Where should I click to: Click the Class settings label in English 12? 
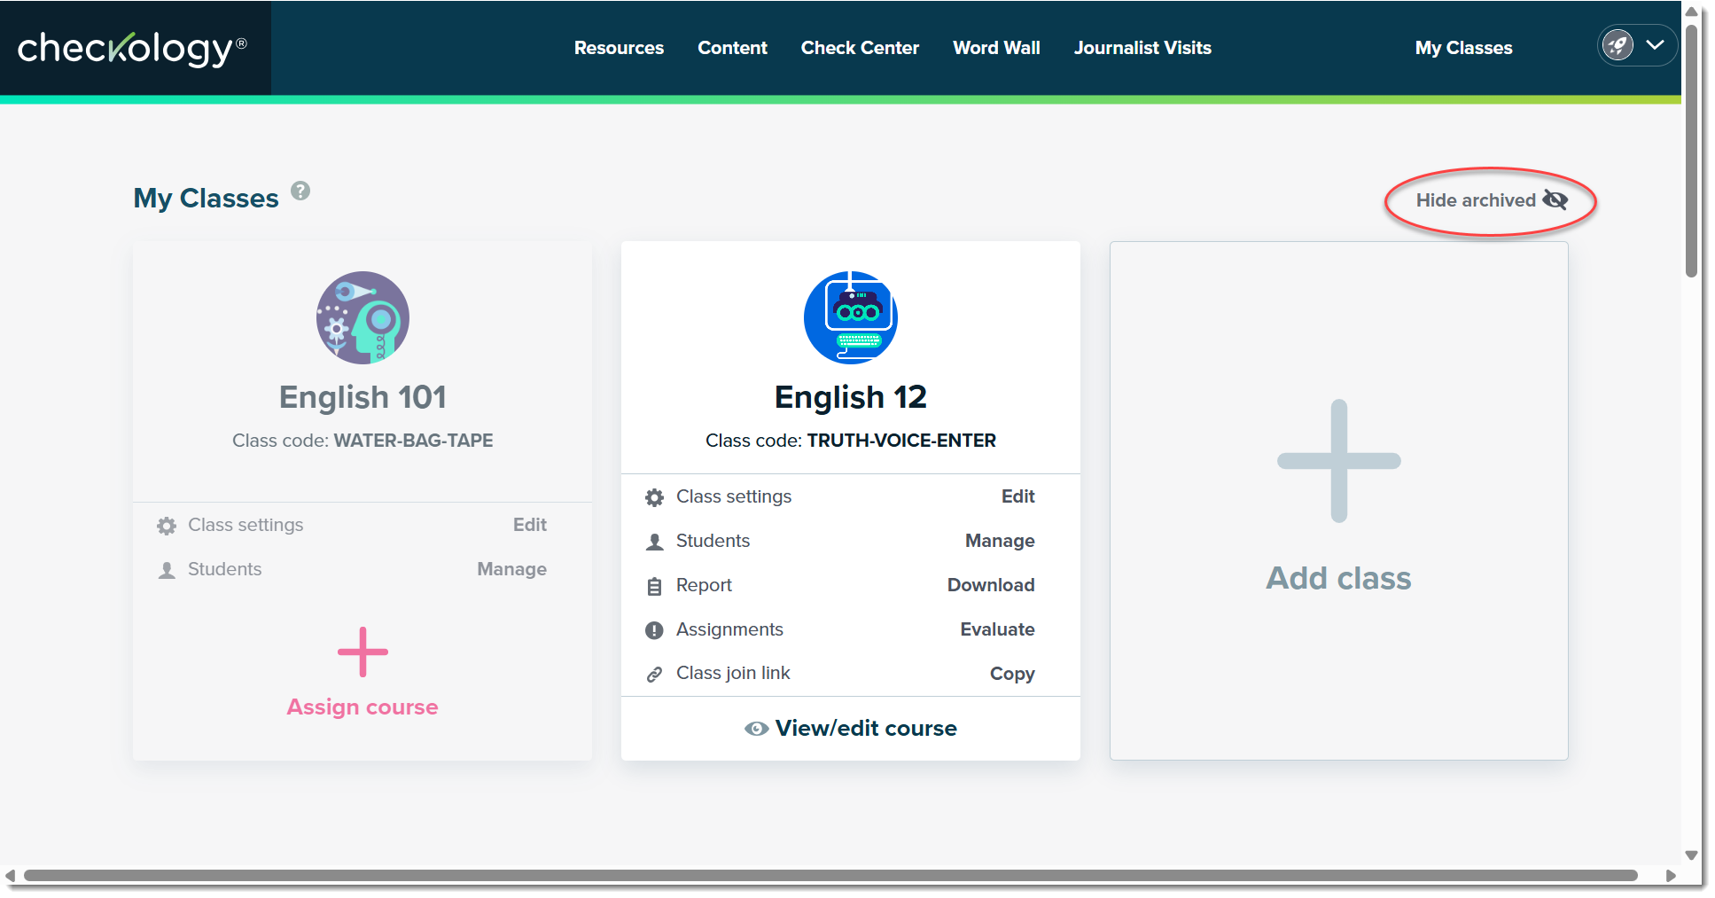734,496
